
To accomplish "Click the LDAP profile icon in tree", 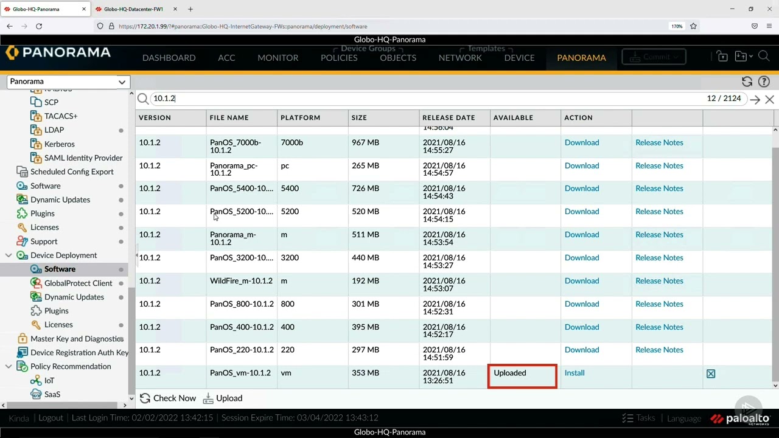I will [x=36, y=130].
